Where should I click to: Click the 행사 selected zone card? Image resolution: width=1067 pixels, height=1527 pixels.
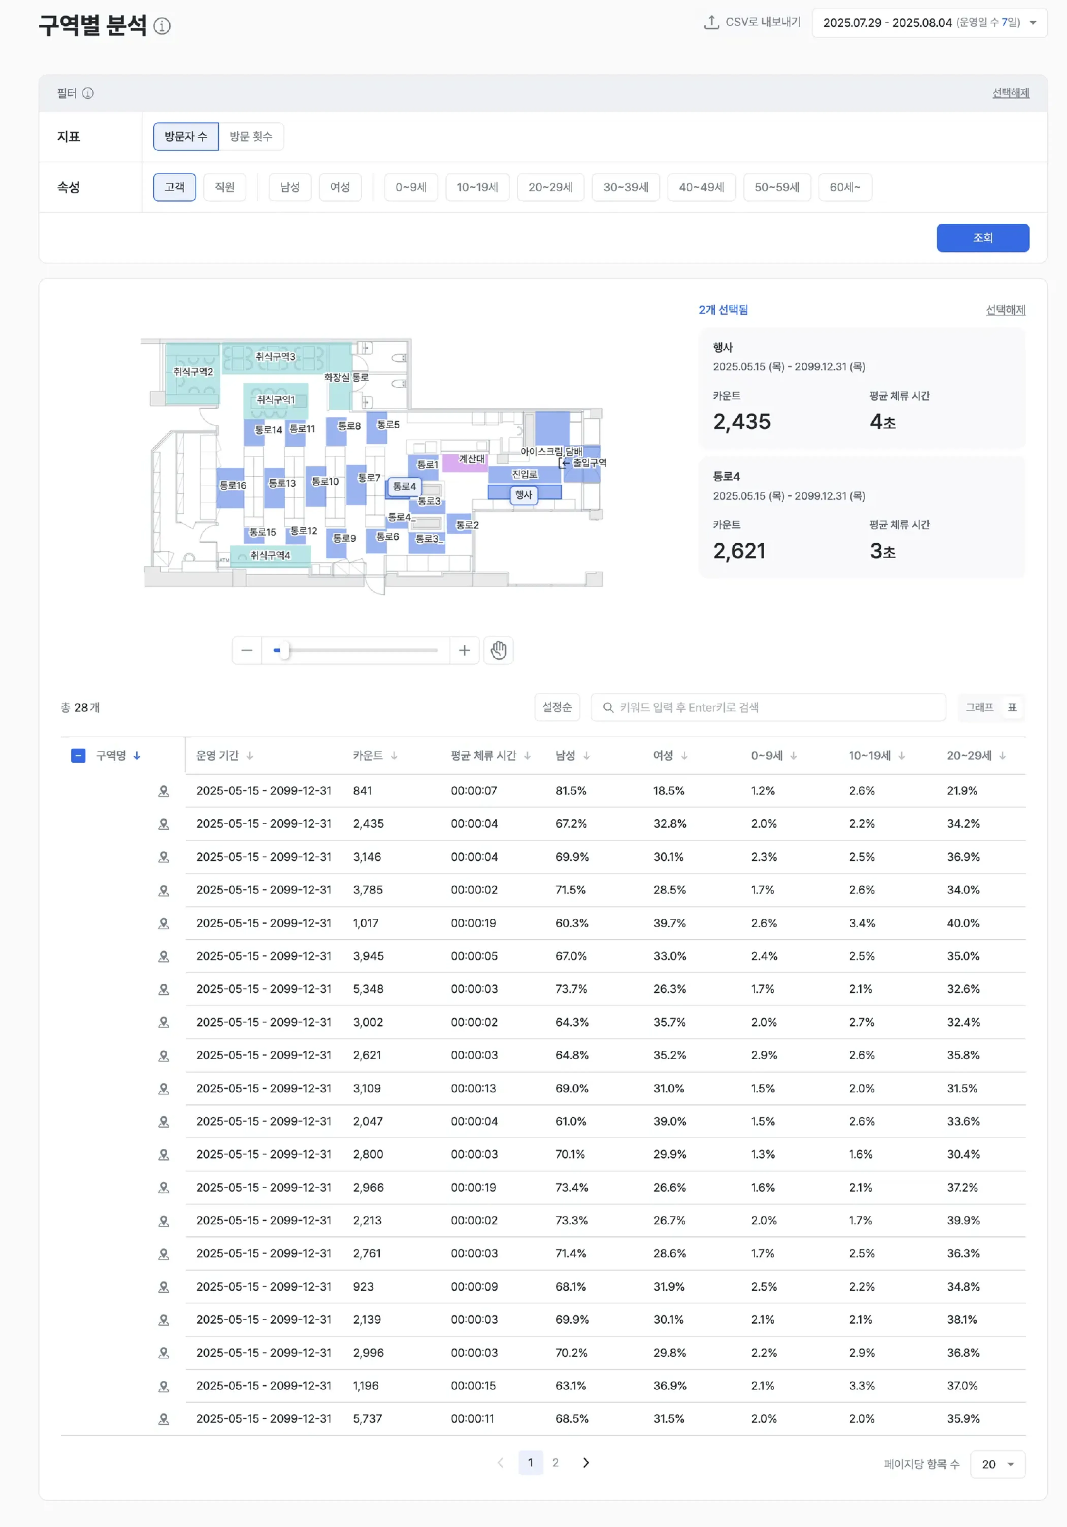pos(862,388)
